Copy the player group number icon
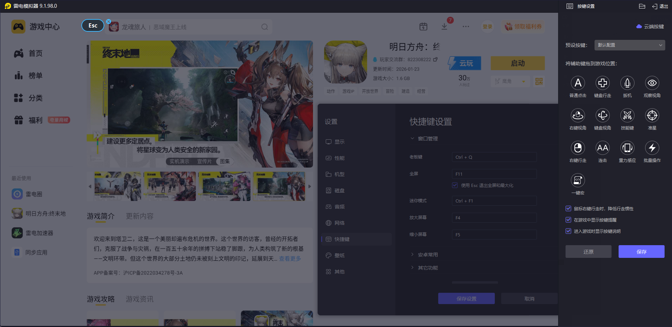 tap(435, 59)
